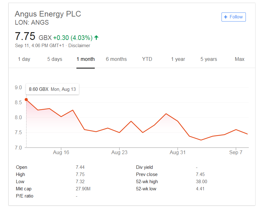The image size is (263, 210).
Task: Click the Prev close label
Action: click(147, 174)
